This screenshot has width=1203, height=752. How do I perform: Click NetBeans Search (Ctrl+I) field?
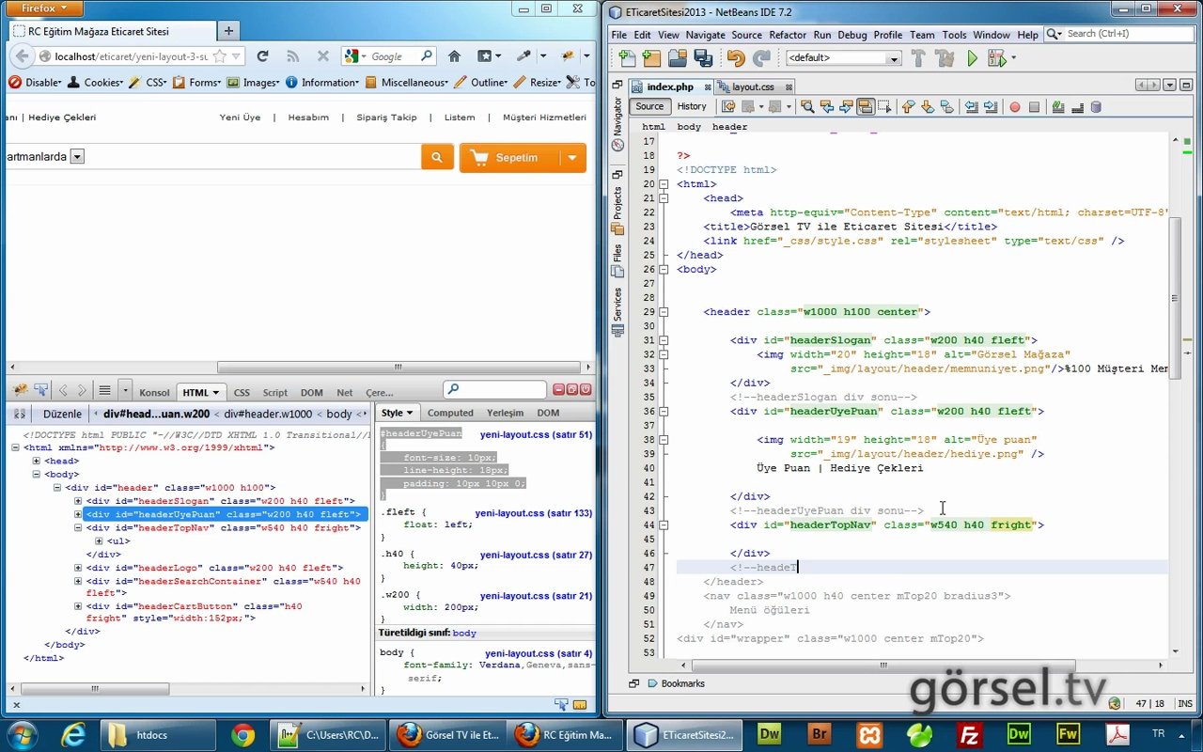click(x=1121, y=34)
